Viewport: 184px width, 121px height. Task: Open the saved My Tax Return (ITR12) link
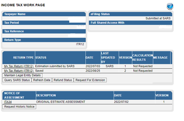coord(19,71)
